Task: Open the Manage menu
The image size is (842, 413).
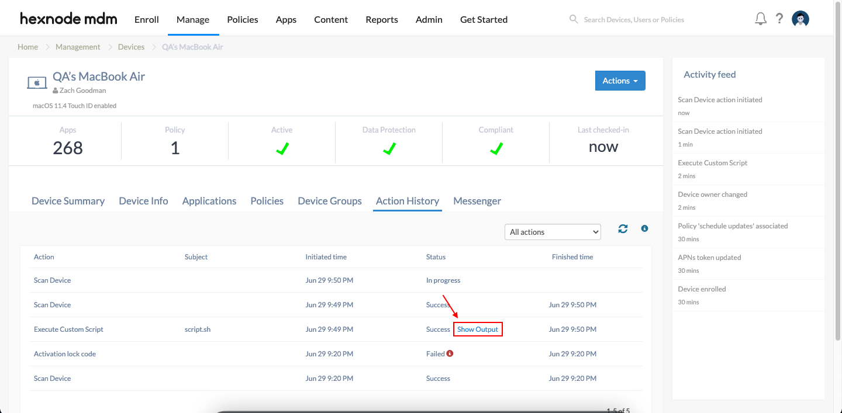Action: coord(193,19)
